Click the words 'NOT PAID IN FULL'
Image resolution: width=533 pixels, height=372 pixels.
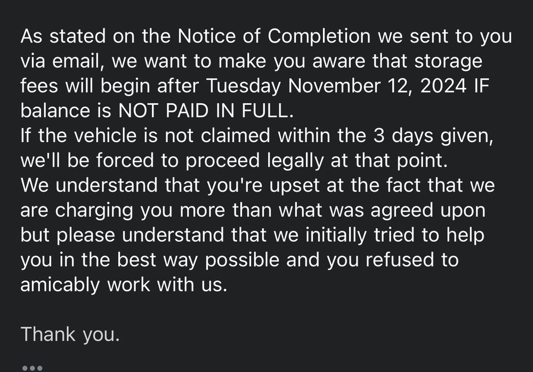(x=203, y=110)
